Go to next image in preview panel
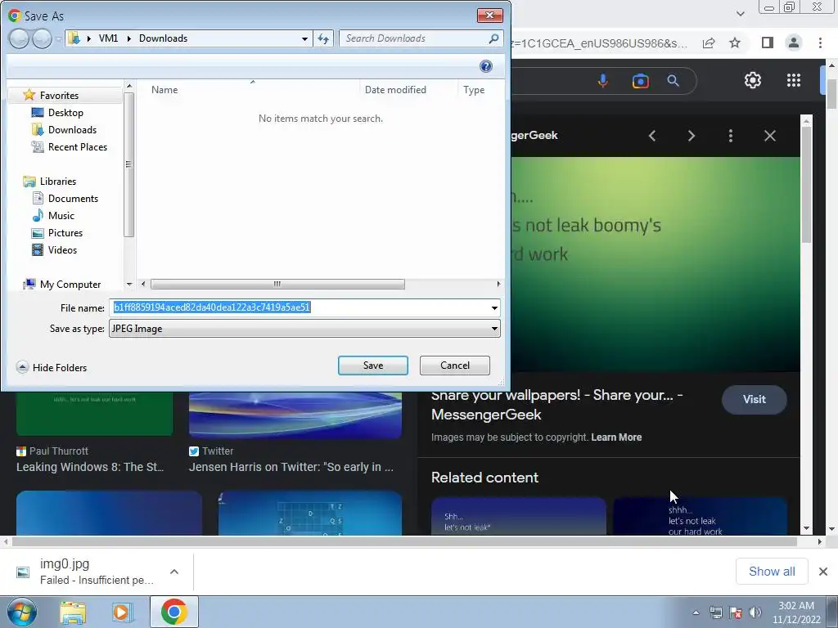This screenshot has width=838, height=628. pyautogui.click(x=692, y=136)
